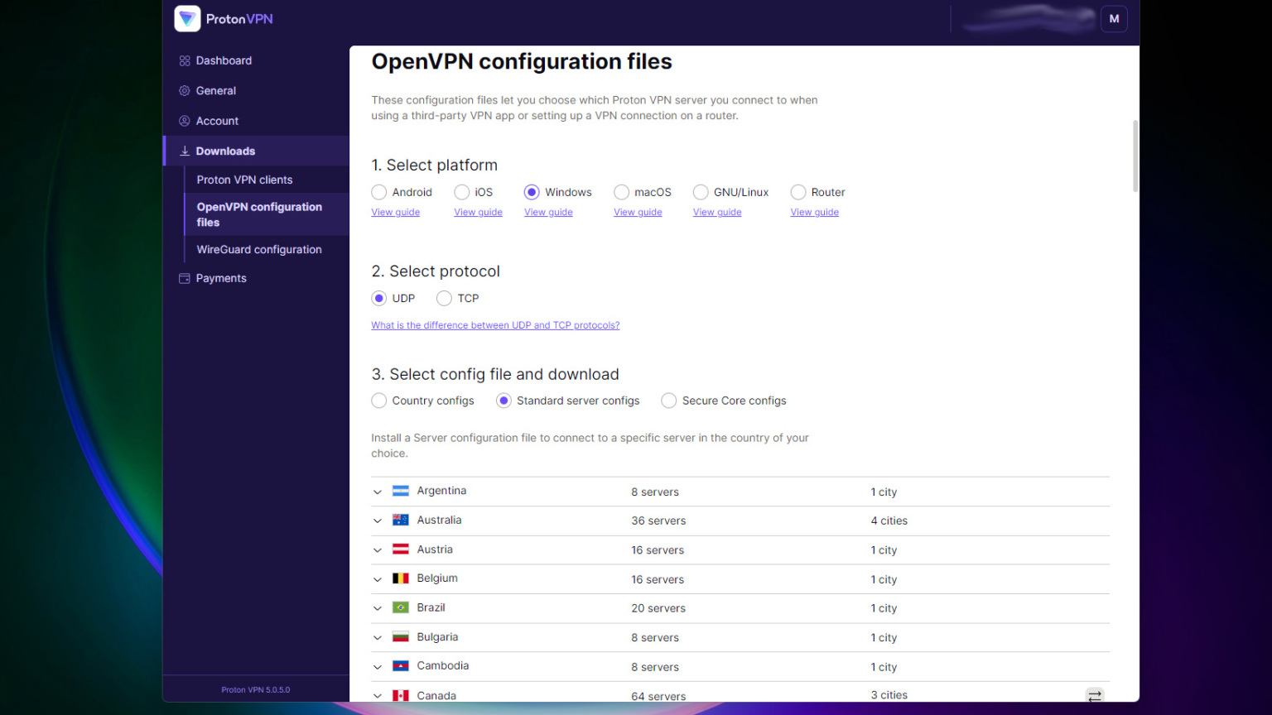Open the Windows platform View guide link
The height and width of the screenshot is (715, 1272).
(548, 212)
